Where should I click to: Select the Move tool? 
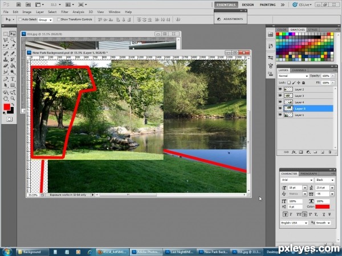[13, 34]
